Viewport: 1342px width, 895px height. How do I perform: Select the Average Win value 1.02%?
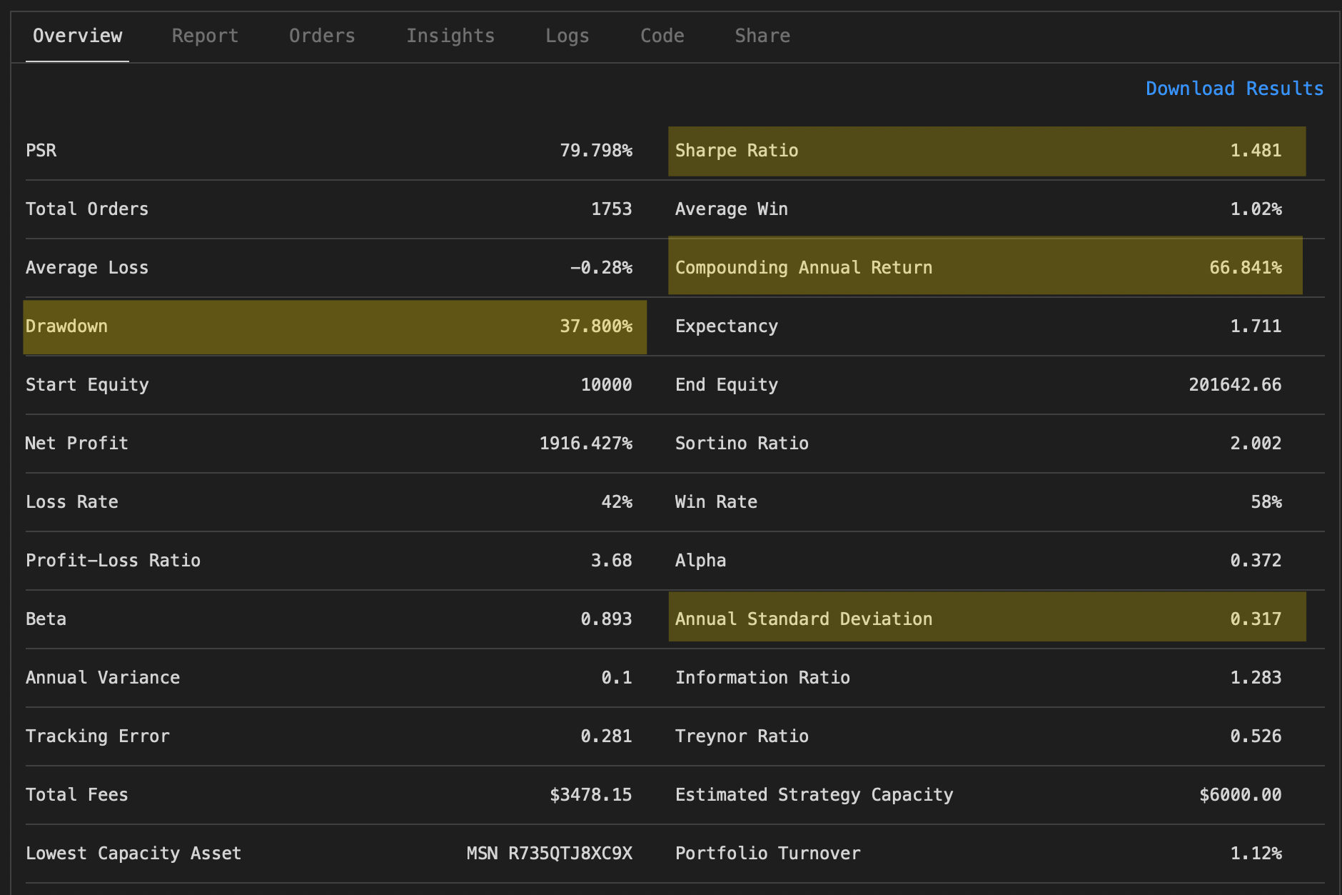pyautogui.click(x=1256, y=209)
